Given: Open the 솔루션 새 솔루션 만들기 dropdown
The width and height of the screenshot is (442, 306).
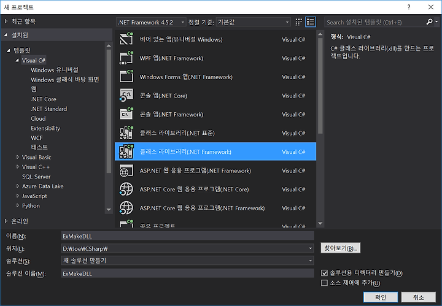Looking at the screenshot, I should 311,261.
